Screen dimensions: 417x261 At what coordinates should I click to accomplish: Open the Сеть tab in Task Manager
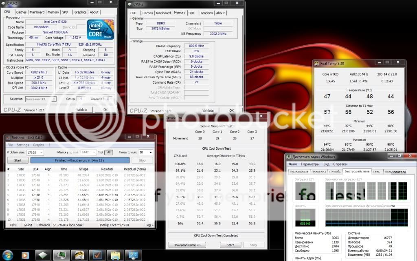click(x=376, y=172)
